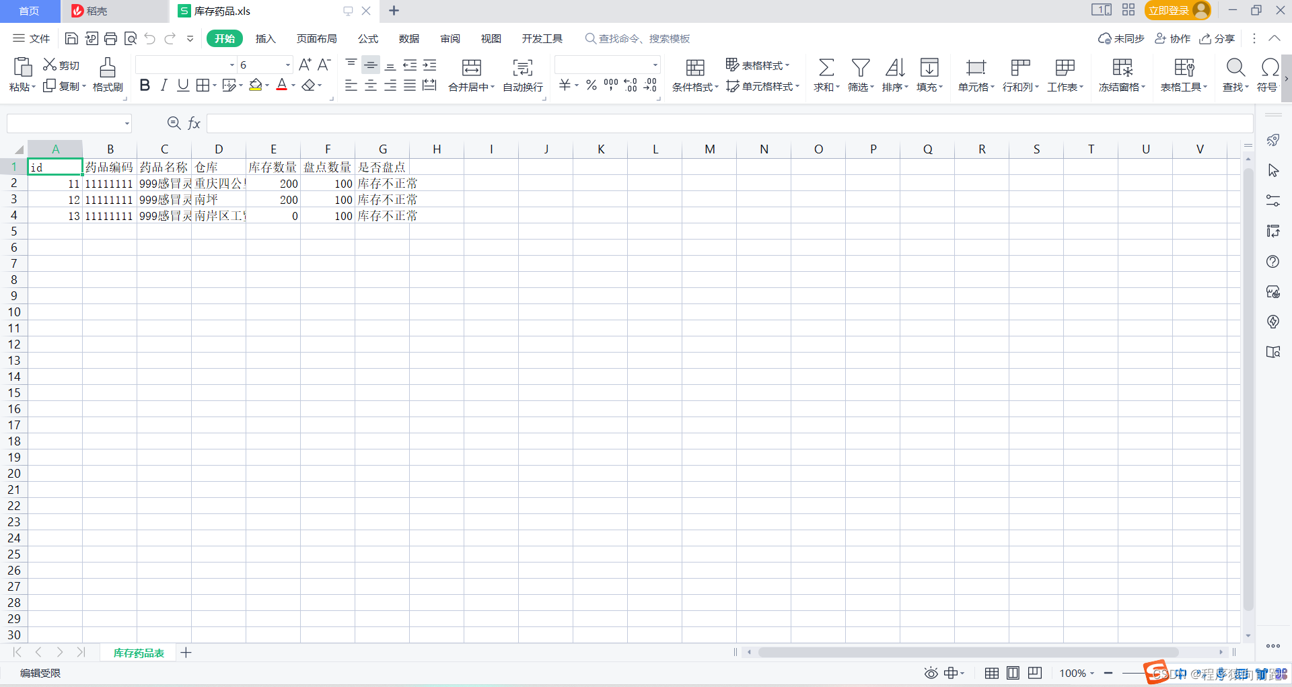Open Cell Style (单元格样式) dropdown
The image size is (1292, 687).
coord(763,86)
